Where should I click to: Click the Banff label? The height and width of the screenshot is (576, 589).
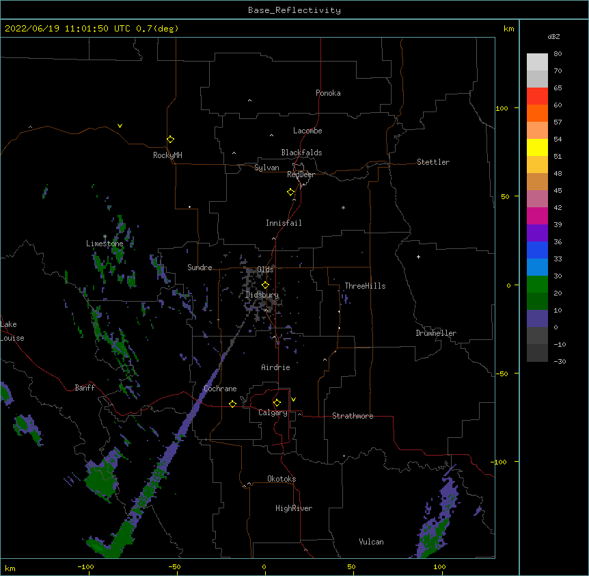85,388
